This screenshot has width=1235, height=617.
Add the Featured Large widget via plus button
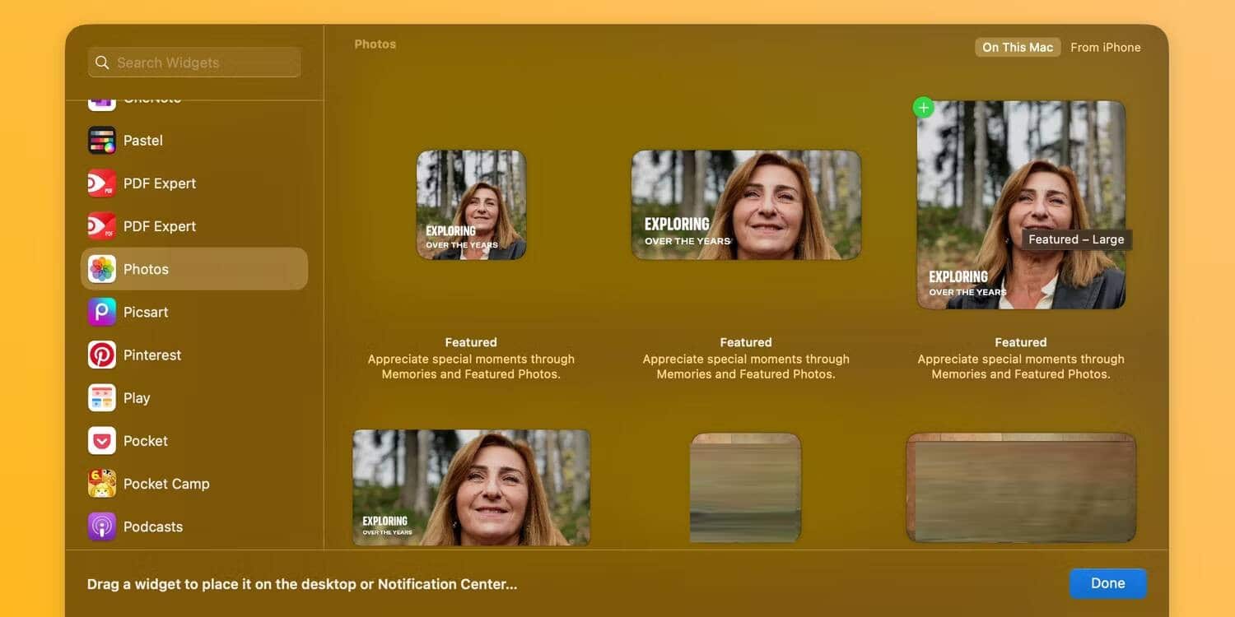point(923,107)
